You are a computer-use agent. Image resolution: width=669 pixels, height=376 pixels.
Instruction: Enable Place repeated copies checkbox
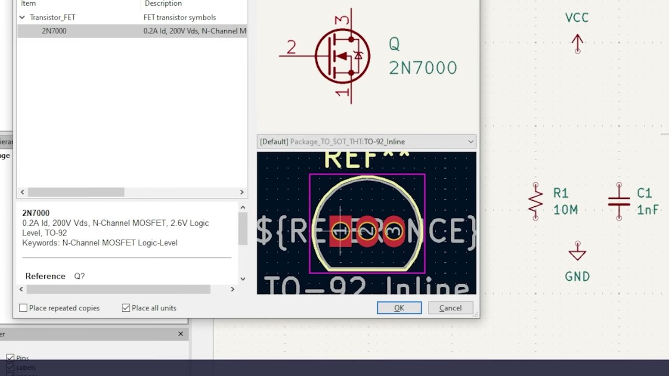tap(23, 308)
